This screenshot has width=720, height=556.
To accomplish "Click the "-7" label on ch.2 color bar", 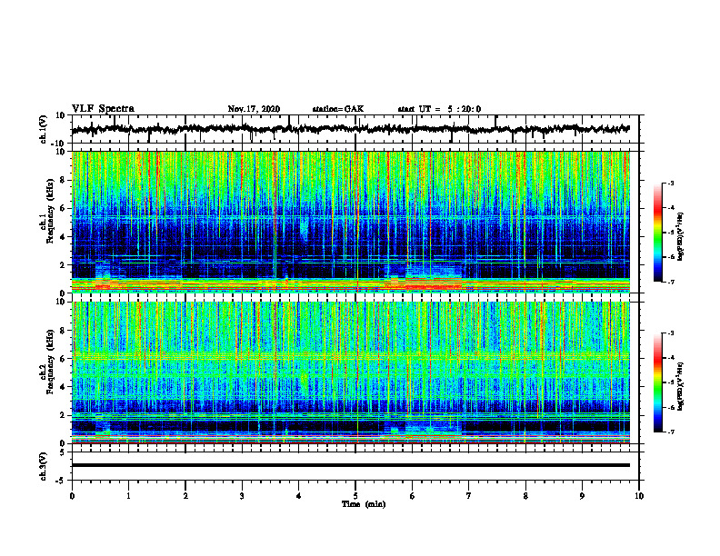I will pyautogui.click(x=670, y=432).
